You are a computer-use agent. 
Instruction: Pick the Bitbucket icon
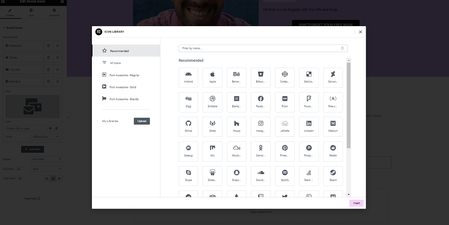pos(261,77)
